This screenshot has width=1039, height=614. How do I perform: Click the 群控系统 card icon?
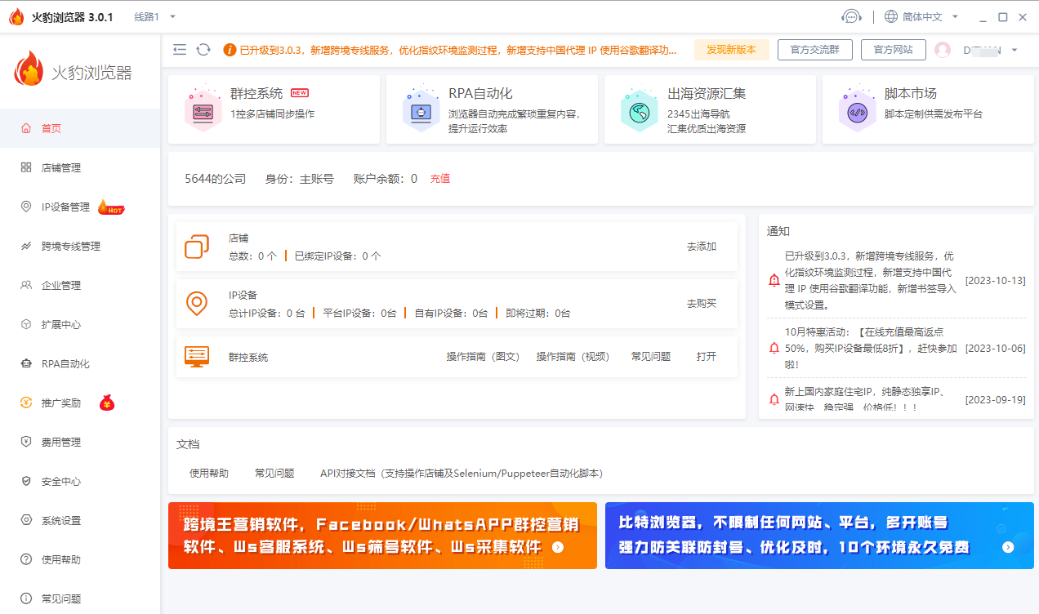[x=203, y=109]
